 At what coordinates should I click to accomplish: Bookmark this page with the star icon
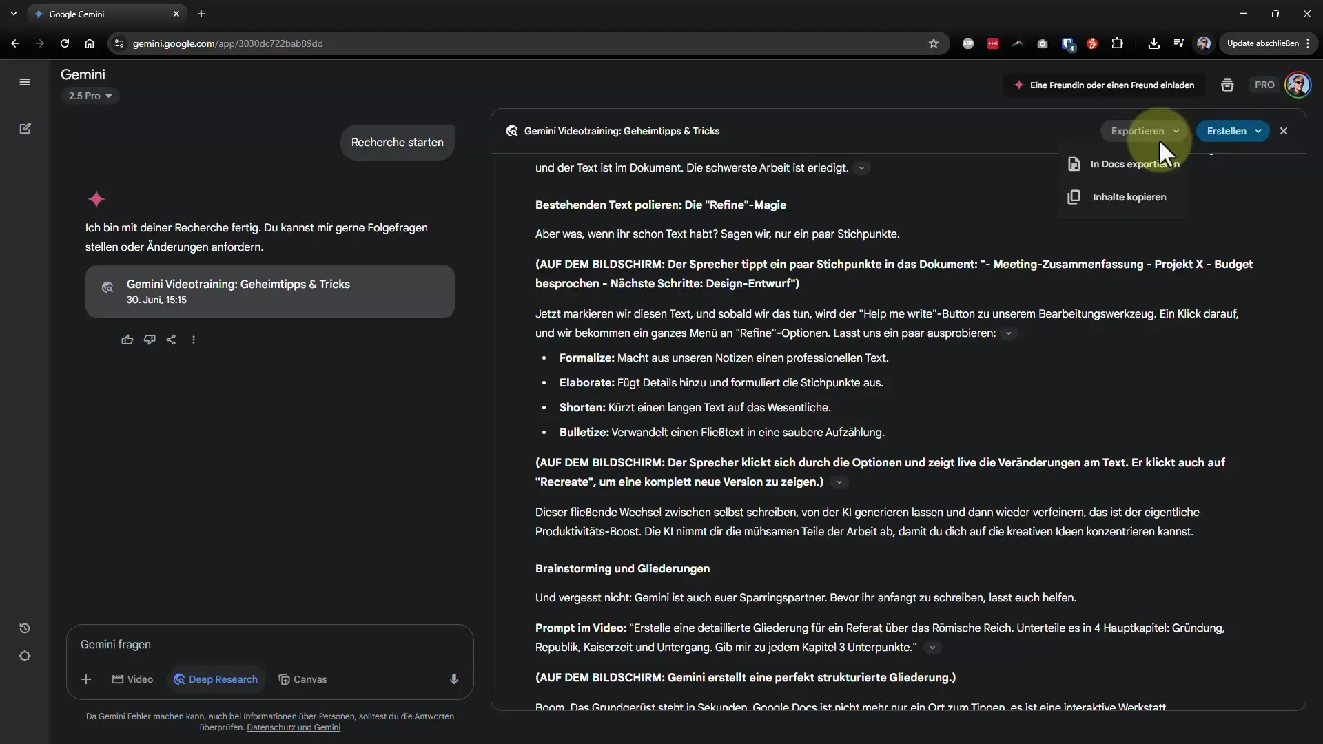934,43
